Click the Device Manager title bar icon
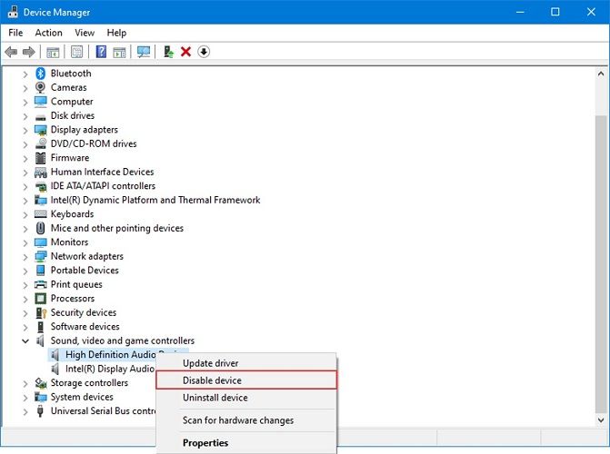Viewport: 610px width, 454px height. [13, 12]
